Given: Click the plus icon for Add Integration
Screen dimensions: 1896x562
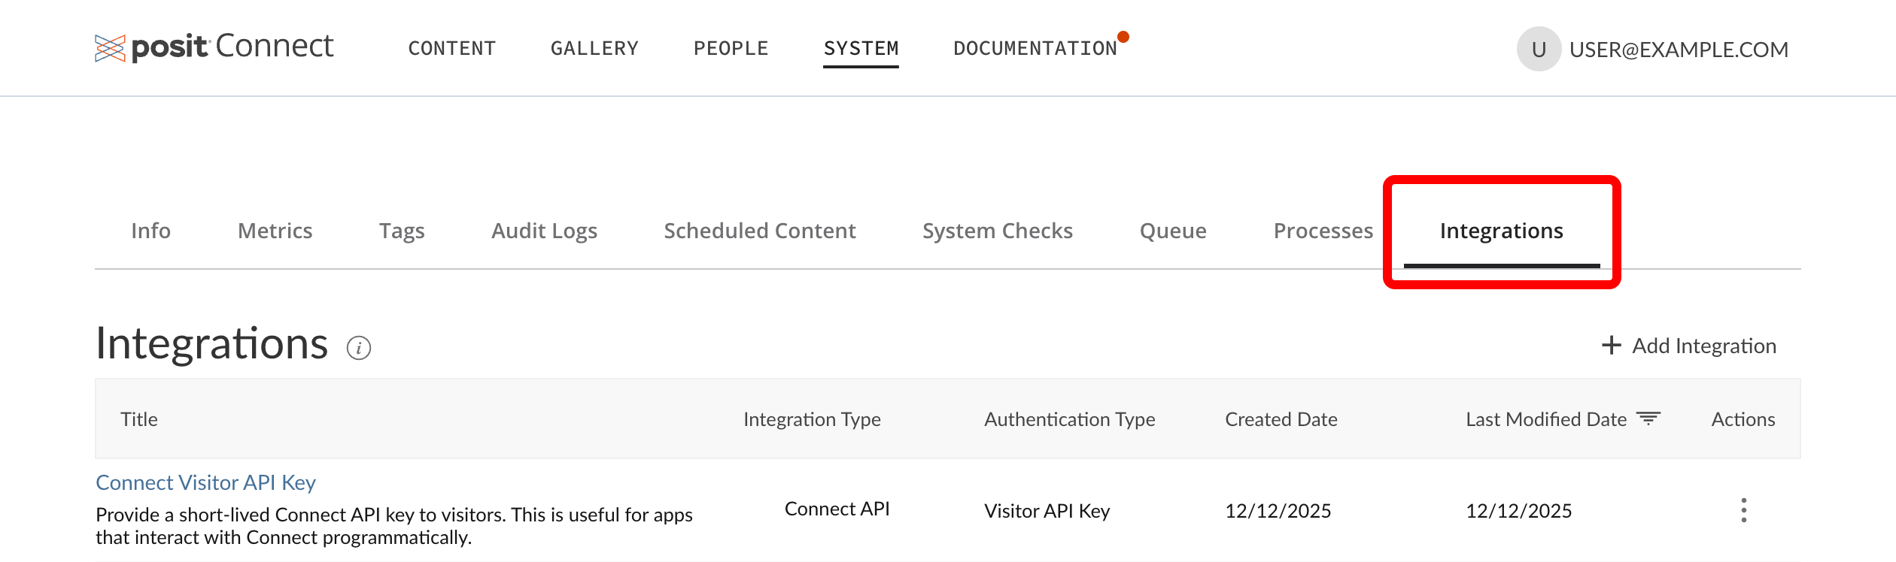Looking at the screenshot, I should (1611, 346).
